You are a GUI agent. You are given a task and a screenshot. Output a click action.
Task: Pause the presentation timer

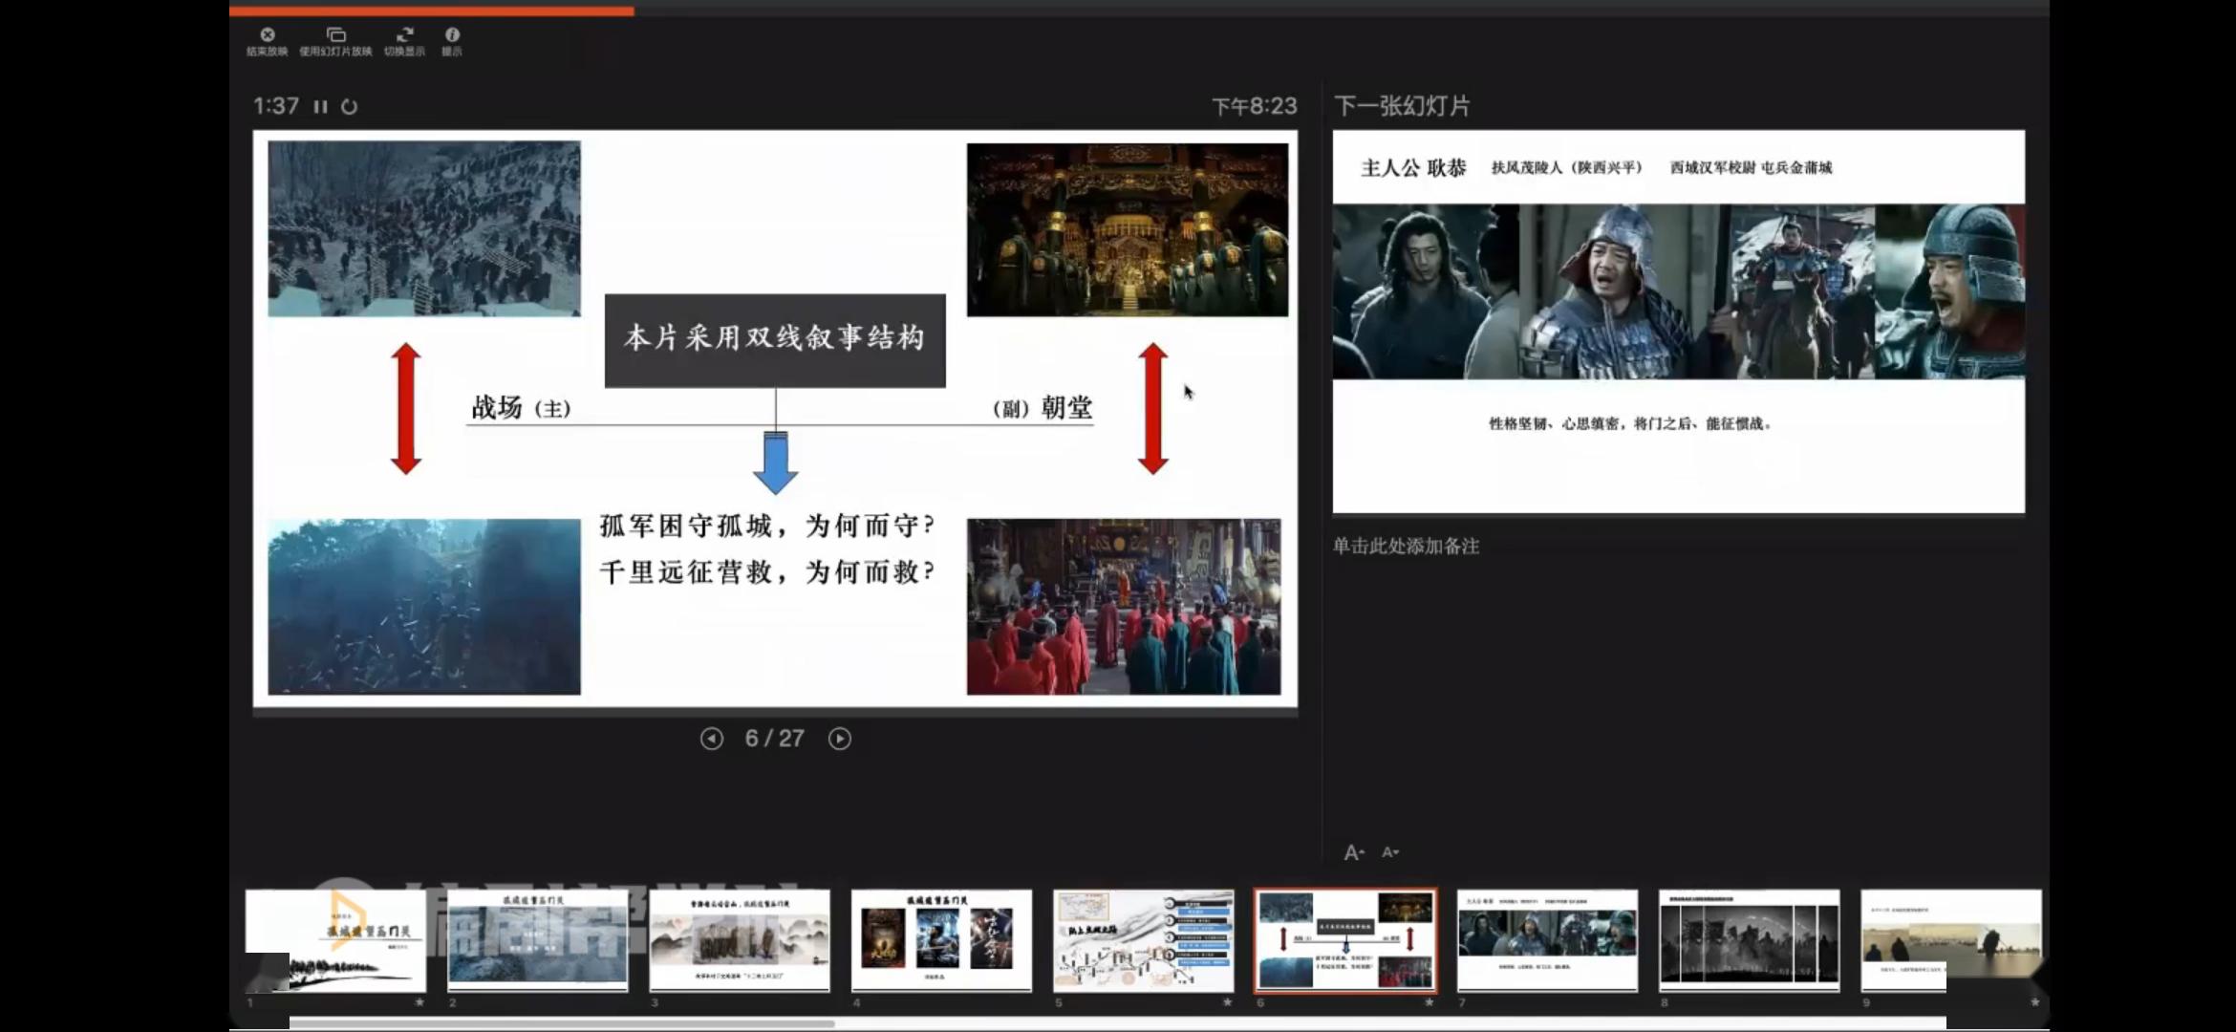[321, 106]
